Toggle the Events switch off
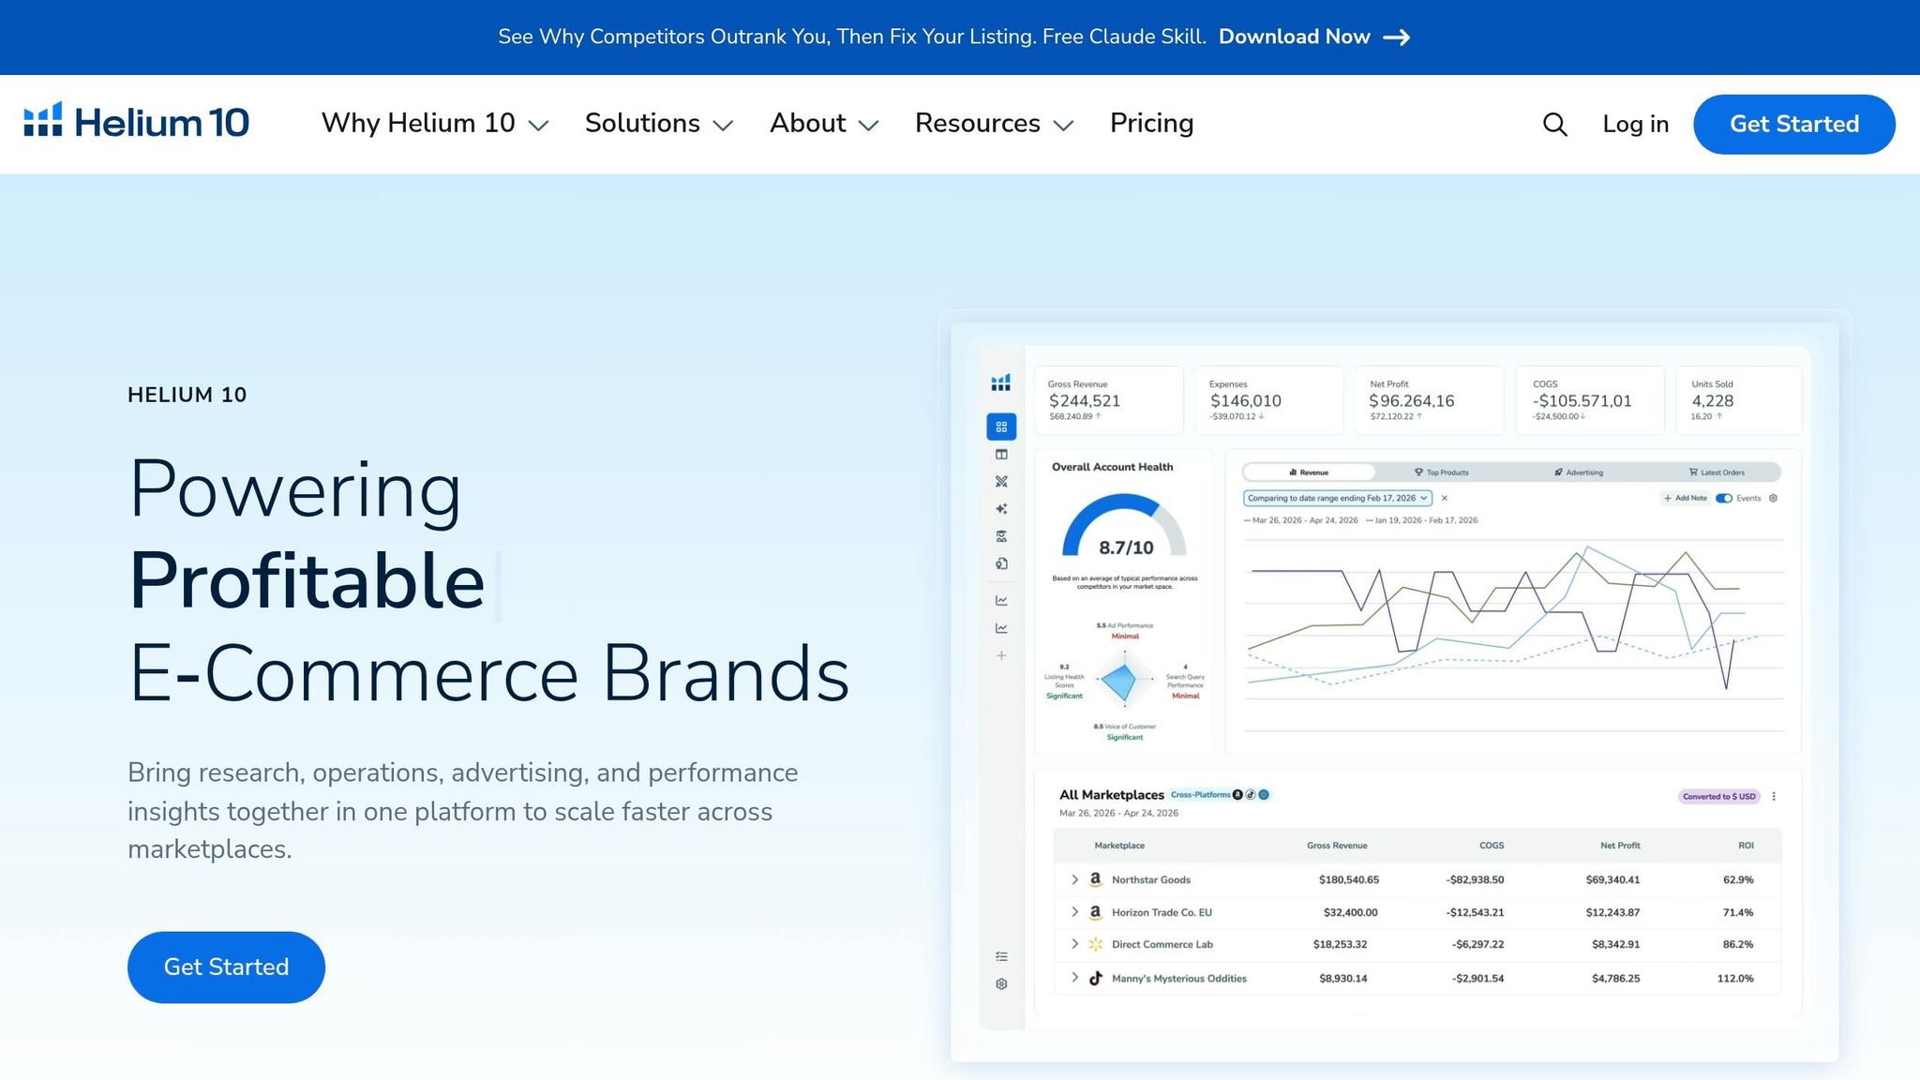 click(x=1723, y=498)
